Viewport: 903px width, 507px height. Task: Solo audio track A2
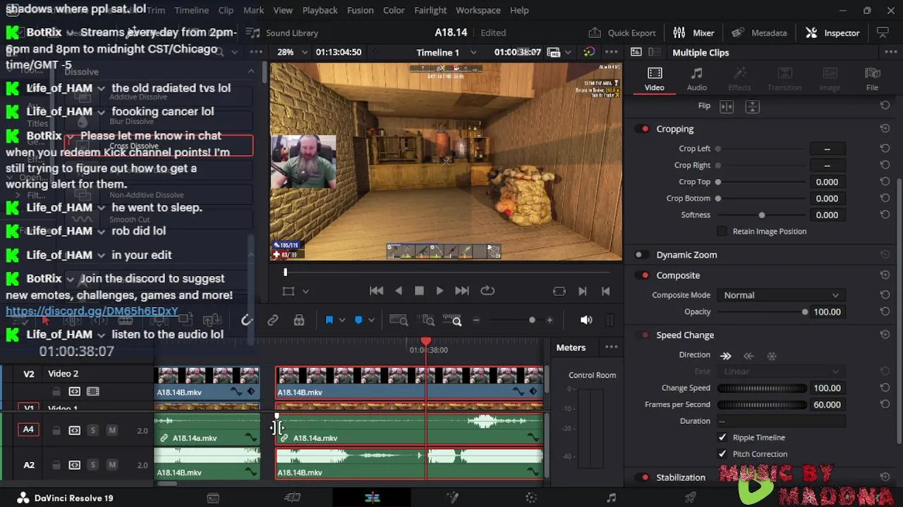click(x=92, y=465)
